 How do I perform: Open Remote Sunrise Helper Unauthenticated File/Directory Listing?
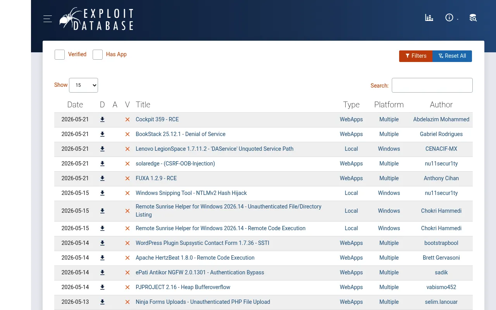(229, 211)
